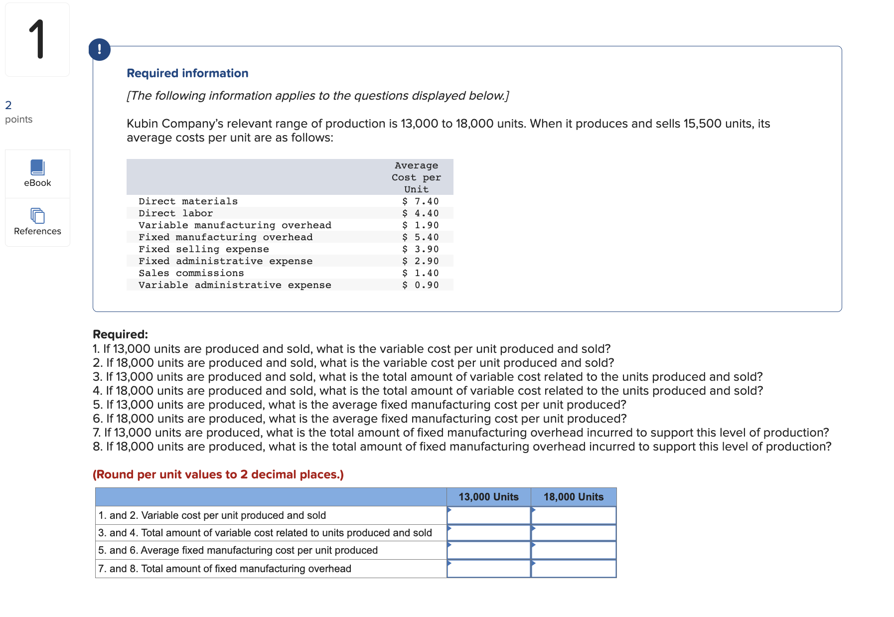Click the 13,000 Units column header
Screen dimensions: 894x617
click(489, 497)
